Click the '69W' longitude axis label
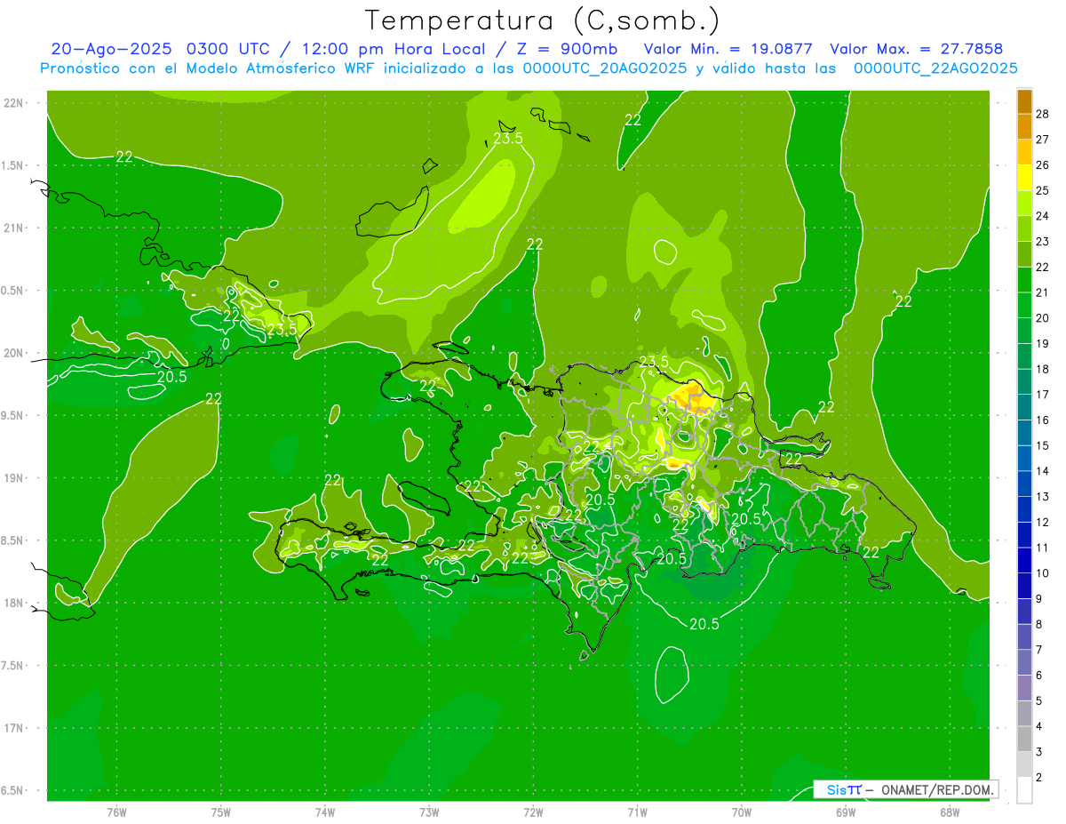This screenshot has height=824, width=1066. [846, 812]
